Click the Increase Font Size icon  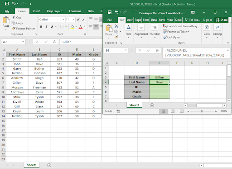click(x=78, y=19)
